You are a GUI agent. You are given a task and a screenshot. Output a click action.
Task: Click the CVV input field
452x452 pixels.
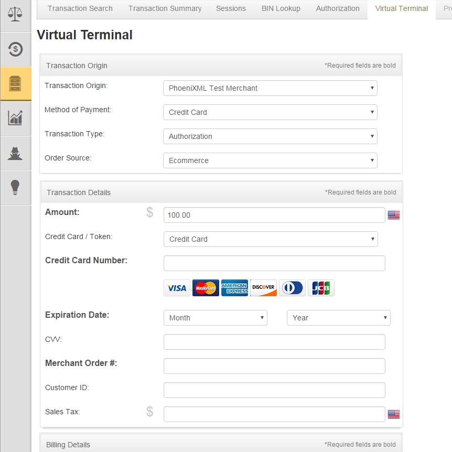click(274, 342)
